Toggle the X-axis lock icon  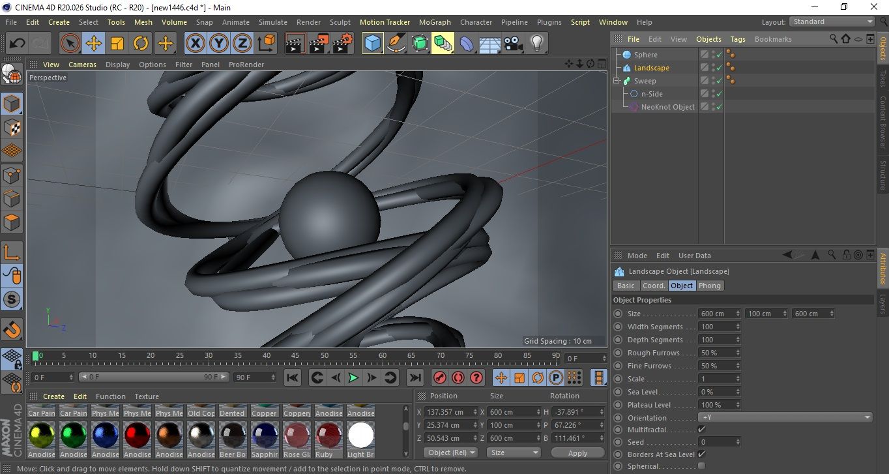point(195,44)
